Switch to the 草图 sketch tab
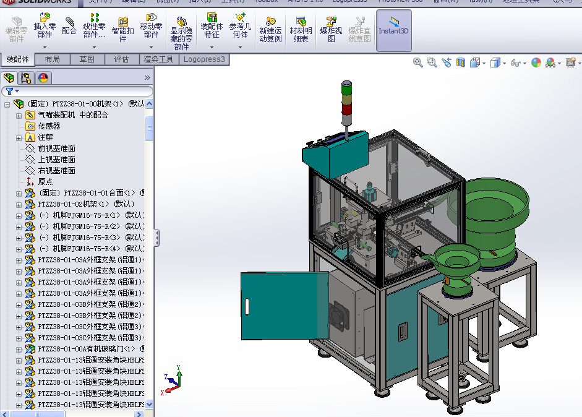 click(x=87, y=59)
